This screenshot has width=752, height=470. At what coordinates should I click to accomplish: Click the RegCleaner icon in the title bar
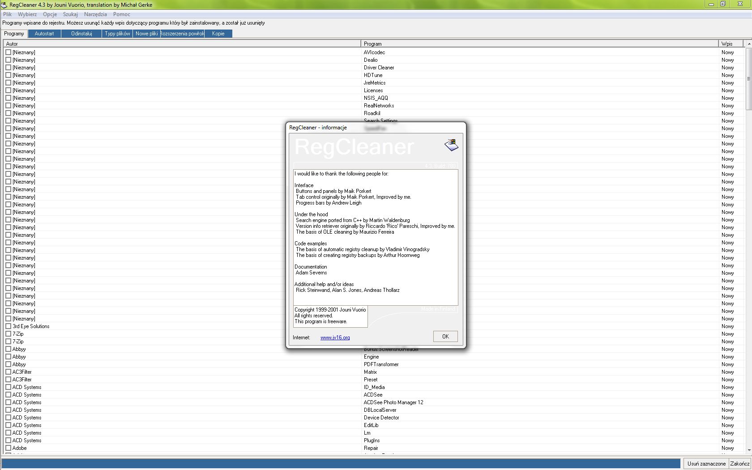[x=4, y=4]
